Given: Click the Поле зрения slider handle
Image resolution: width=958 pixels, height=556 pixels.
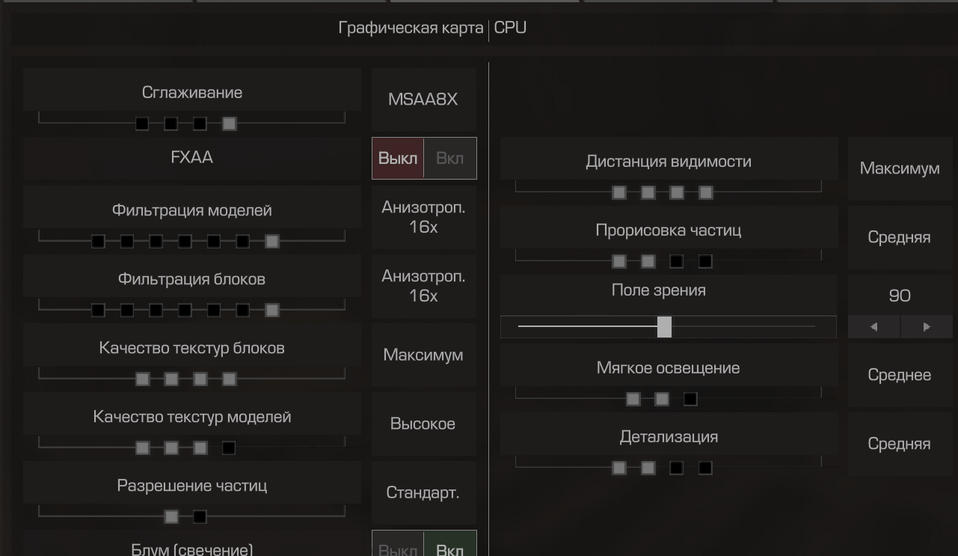Looking at the screenshot, I should 664,327.
